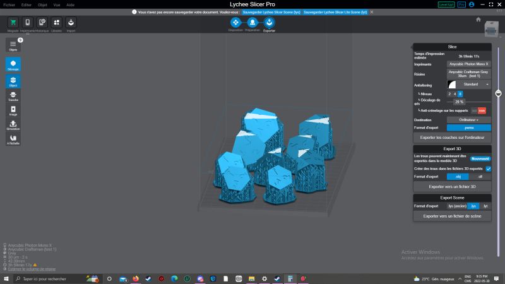Click Sauvegarder Lychee Slicer Scene (lys) button
Viewport: 505px width, 284px height.
click(x=271, y=12)
